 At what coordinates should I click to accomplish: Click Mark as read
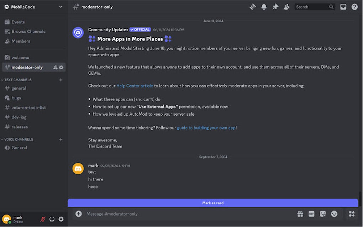[x=213, y=202]
